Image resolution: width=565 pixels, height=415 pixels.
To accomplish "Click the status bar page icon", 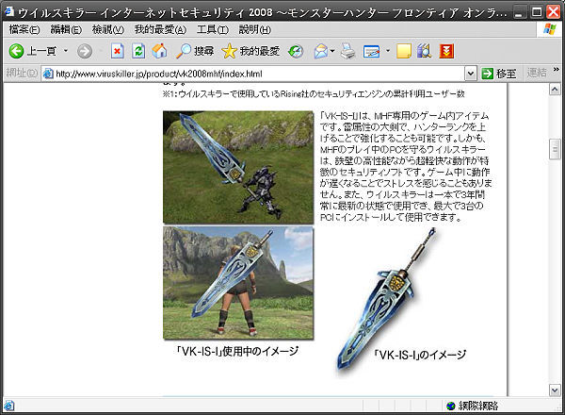I will click(9, 406).
